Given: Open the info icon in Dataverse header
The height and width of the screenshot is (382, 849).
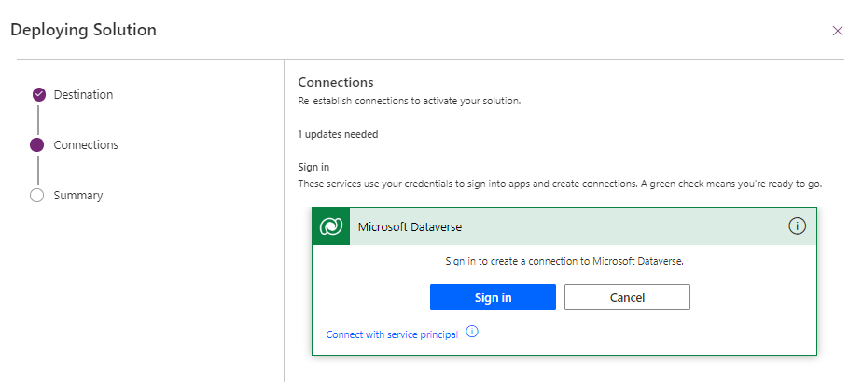Looking at the screenshot, I should tap(797, 226).
